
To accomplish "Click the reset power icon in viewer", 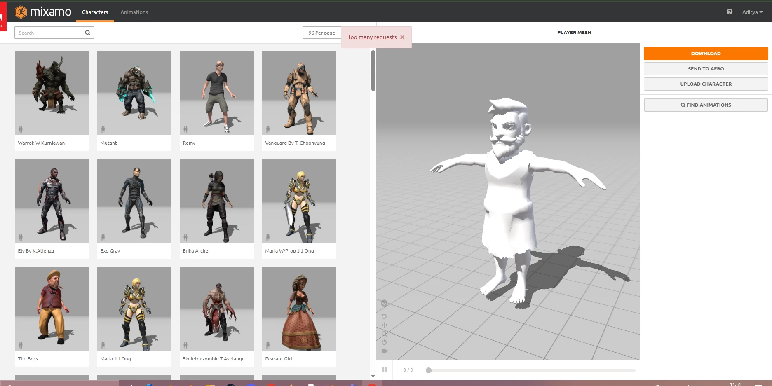I will (x=384, y=342).
